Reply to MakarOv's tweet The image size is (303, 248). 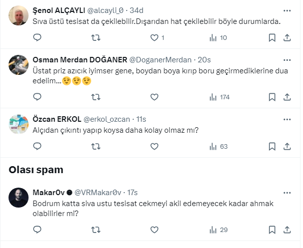click(37, 230)
